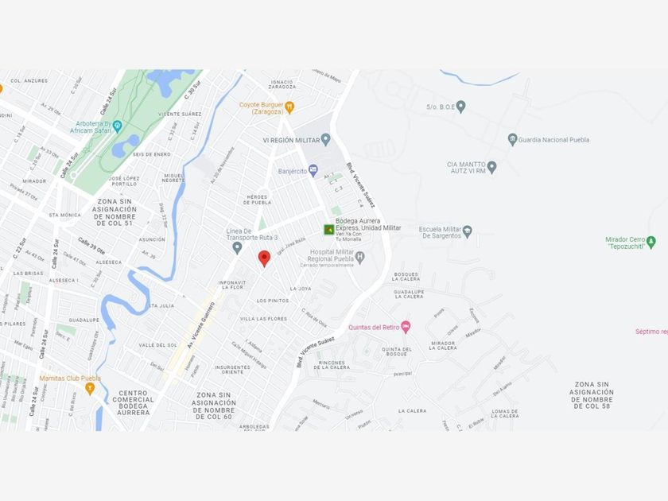
Task: Click the Quintas del Retiro hotel icon
Action: [406, 327]
